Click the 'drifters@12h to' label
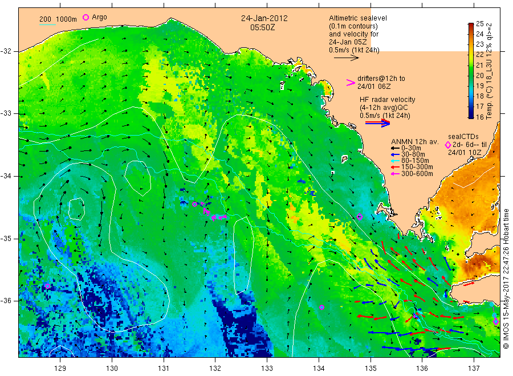The height and width of the screenshot is (376, 513). [381, 79]
